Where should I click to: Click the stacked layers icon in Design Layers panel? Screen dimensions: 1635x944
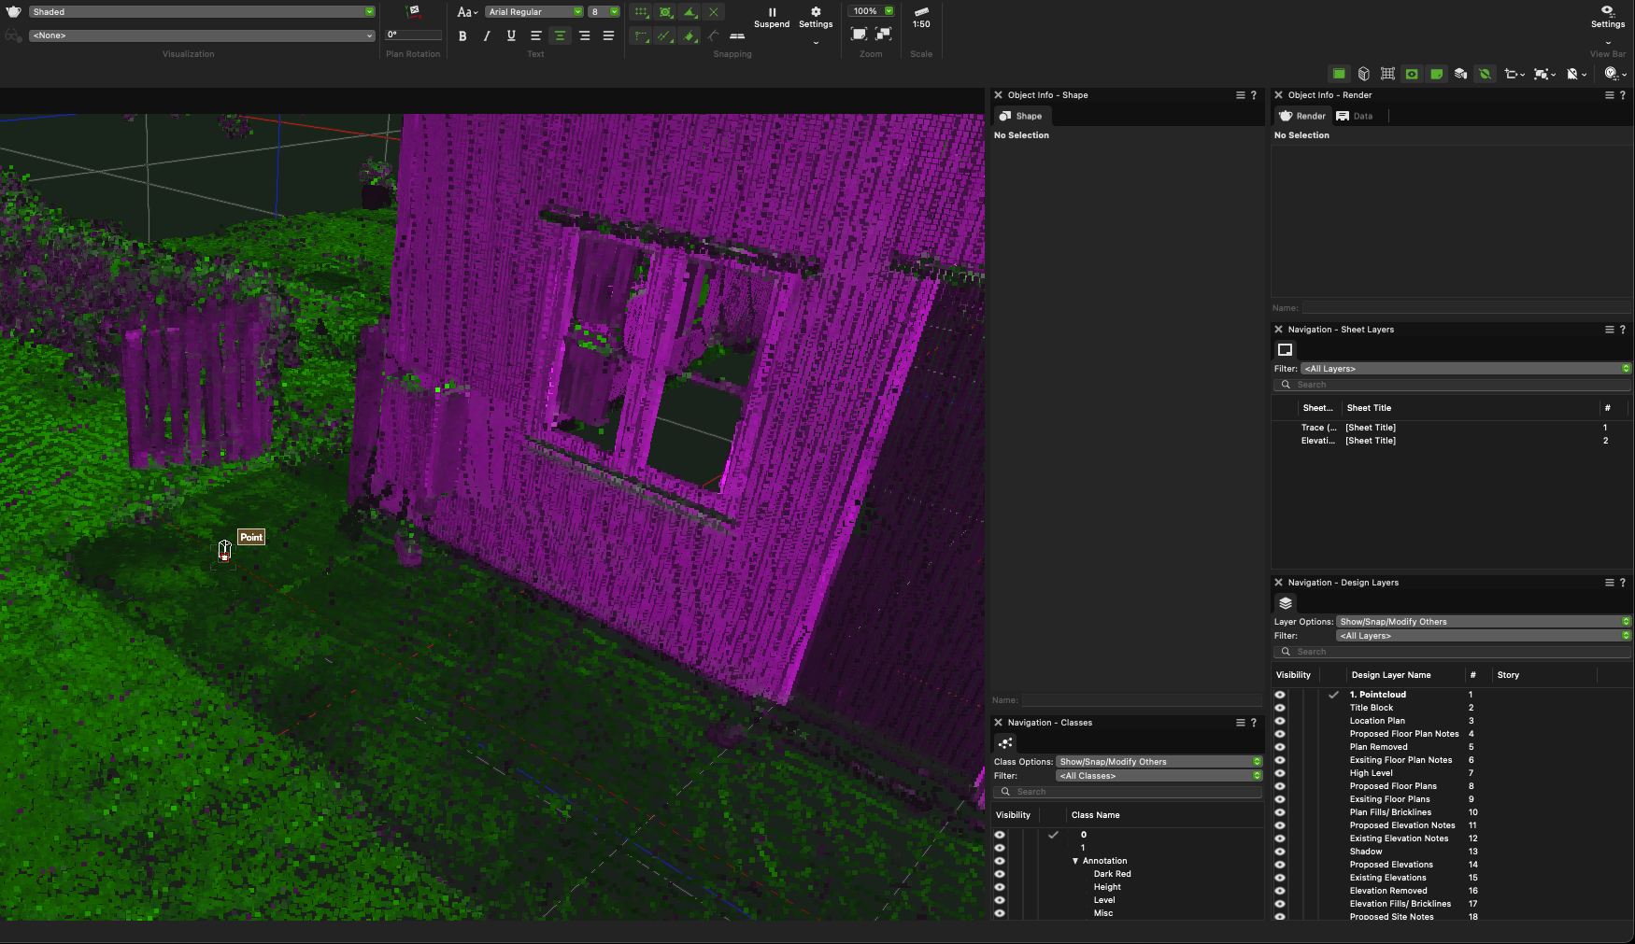pos(1286,603)
